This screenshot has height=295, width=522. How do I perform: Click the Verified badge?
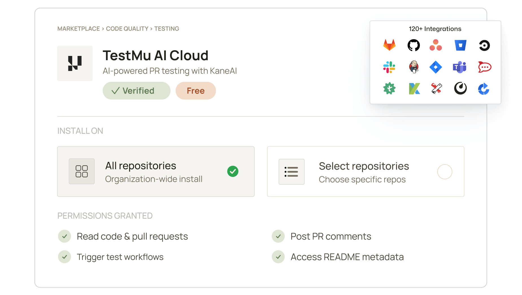[137, 91]
